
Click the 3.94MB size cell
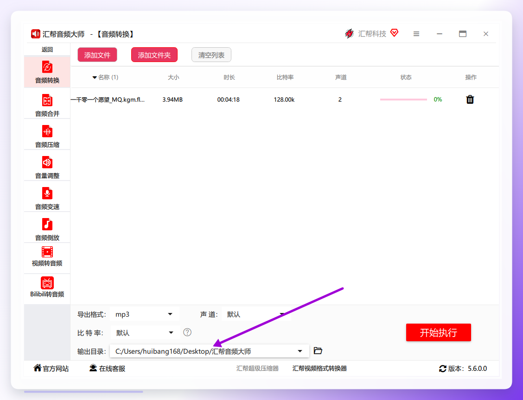tap(172, 99)
